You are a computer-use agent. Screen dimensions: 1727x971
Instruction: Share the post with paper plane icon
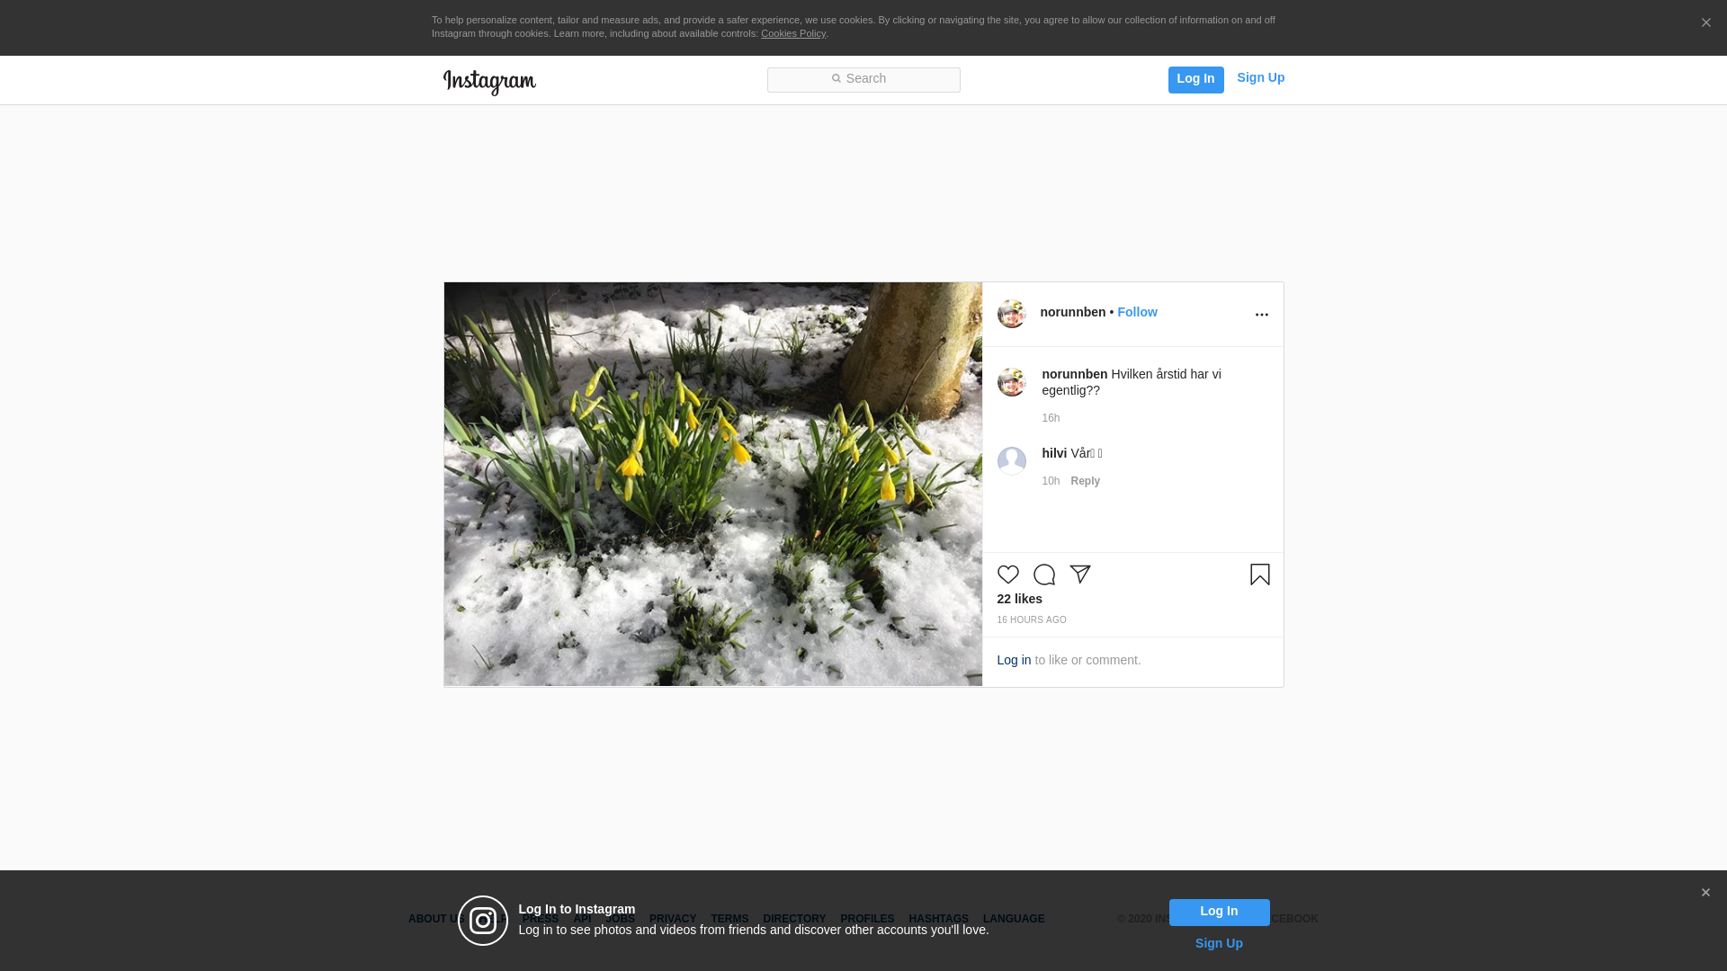pos(1079,575)
